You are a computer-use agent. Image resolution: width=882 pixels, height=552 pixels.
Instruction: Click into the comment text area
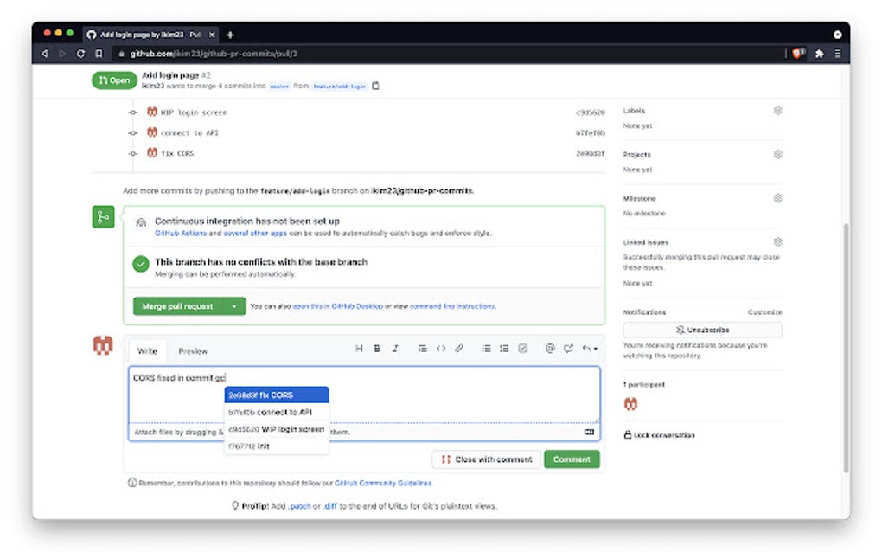365,395
